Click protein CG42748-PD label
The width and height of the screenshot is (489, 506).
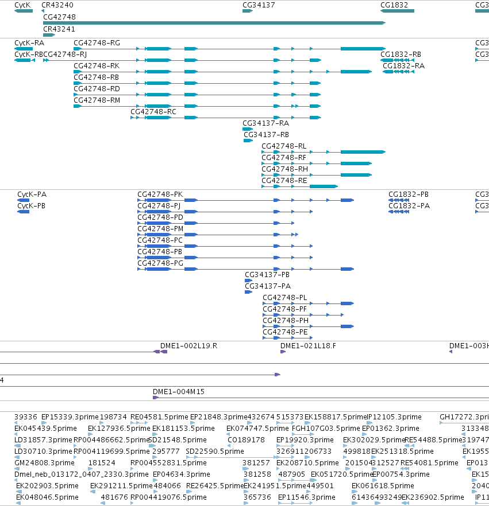[x=160, y=217]
